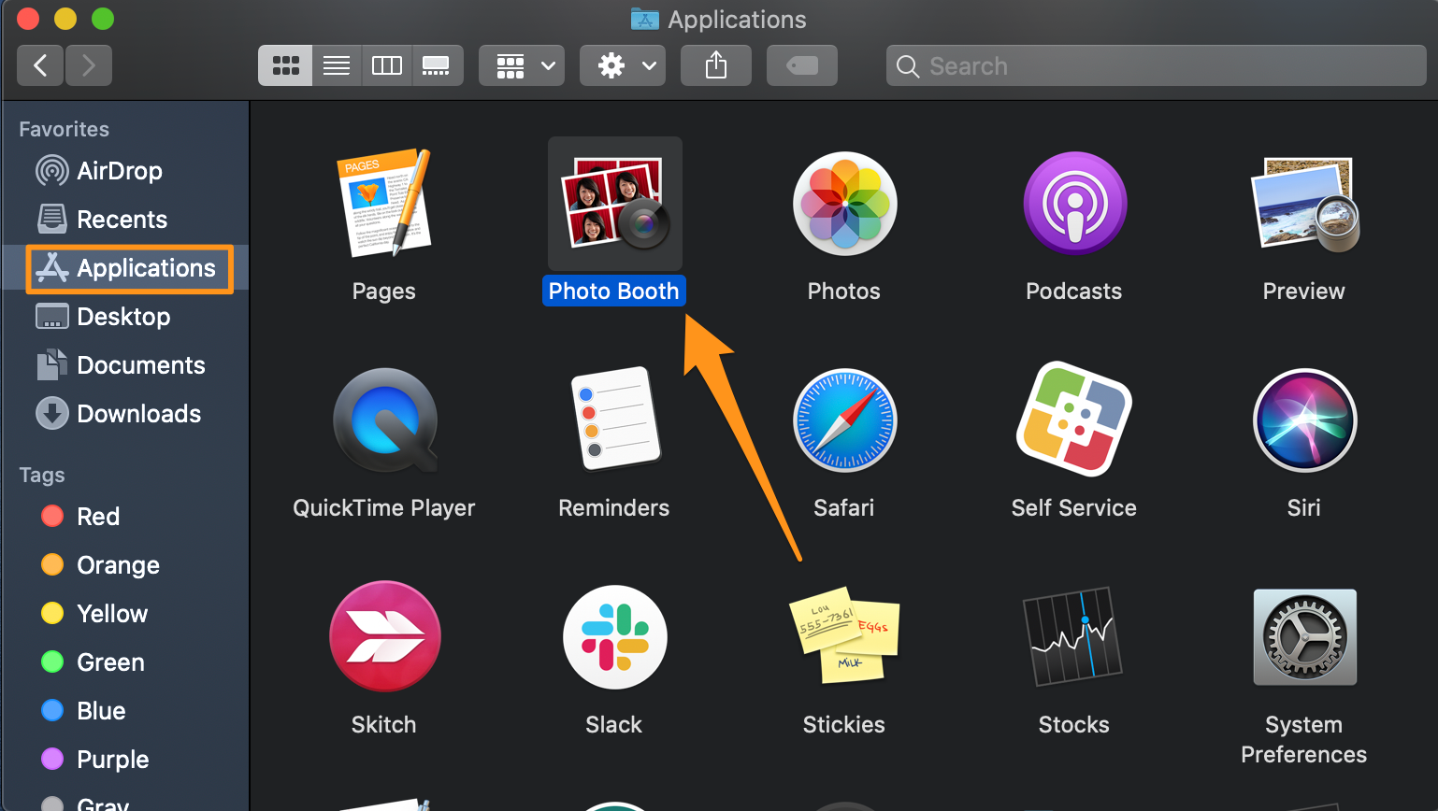Click the Applications folder icon in title bar

[645, 19]
